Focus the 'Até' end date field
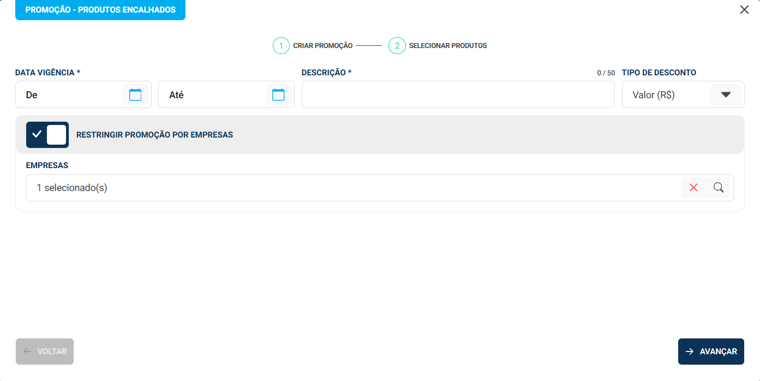Image resolution: width=760 pixels, height=381 pixels. click(x=226, y=95)
